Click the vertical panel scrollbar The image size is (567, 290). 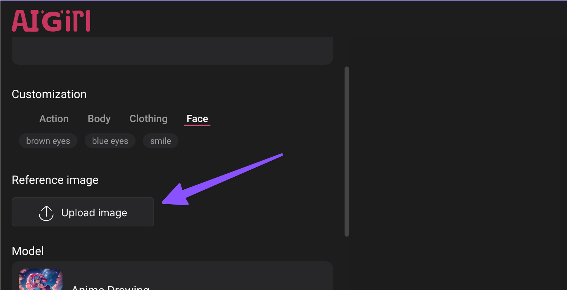coord(347,151)
